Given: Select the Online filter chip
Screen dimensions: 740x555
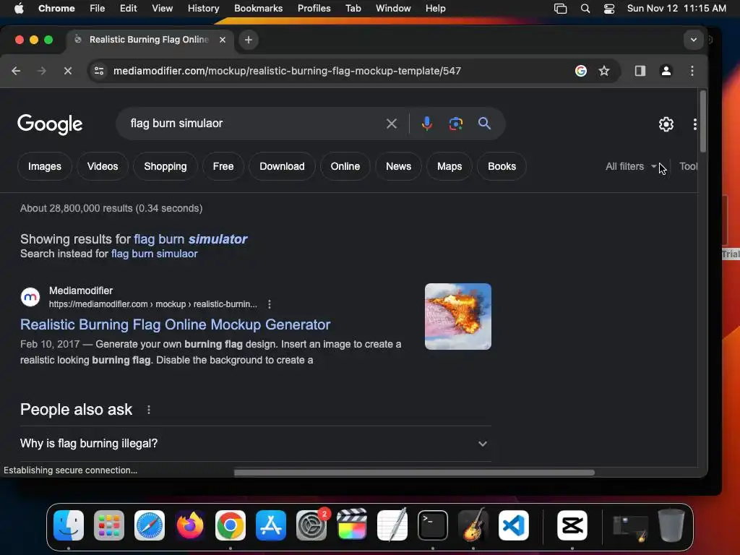Looking at the screenshot, I should click(345, 166).
